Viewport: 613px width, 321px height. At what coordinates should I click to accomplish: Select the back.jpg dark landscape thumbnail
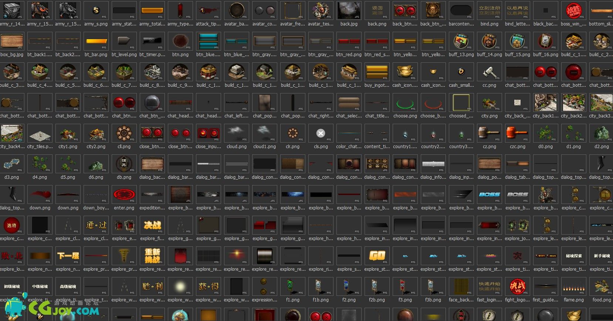coord(349,10)
